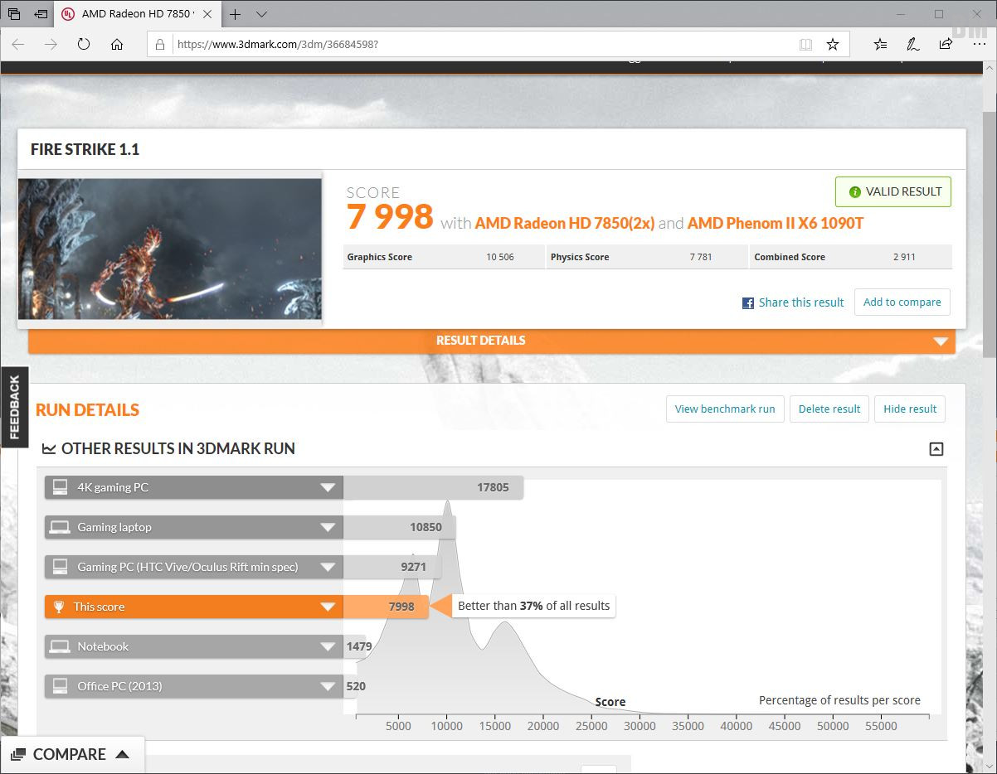Go back to previous page
This screenshot has height=774, width=997.
click(17, 44)
